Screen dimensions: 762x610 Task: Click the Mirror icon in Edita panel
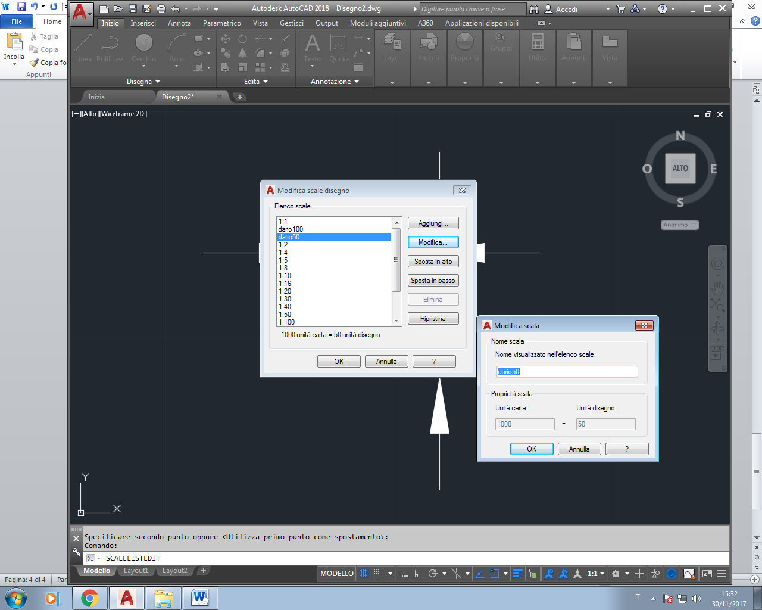(242, 53)
